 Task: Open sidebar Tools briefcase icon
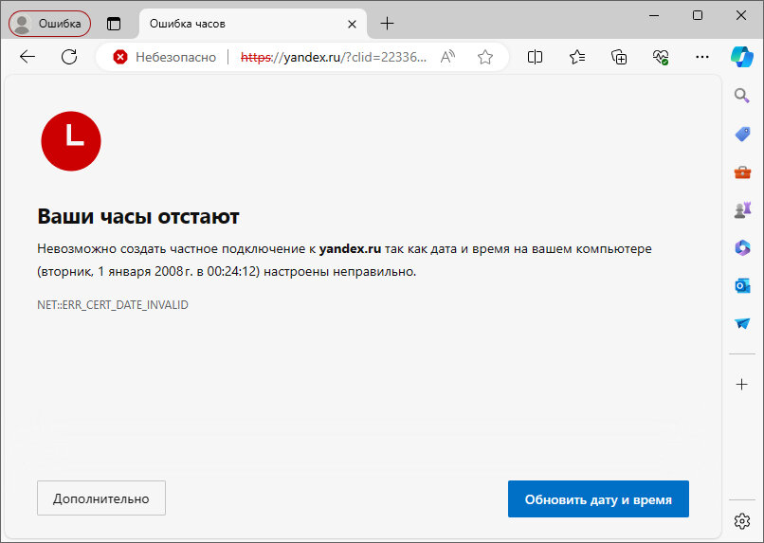(742, 172)
